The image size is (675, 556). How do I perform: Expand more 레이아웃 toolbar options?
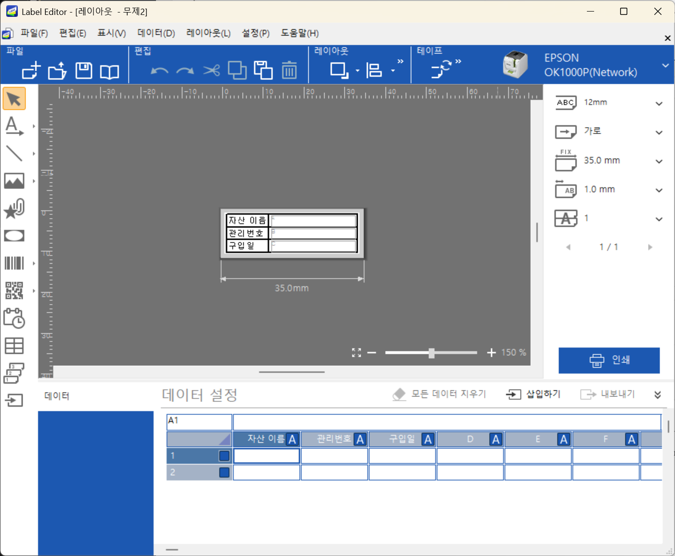point(400,61)
